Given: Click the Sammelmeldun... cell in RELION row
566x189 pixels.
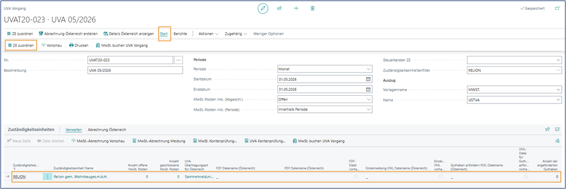Looking at the screenshot, I should 199,177.
